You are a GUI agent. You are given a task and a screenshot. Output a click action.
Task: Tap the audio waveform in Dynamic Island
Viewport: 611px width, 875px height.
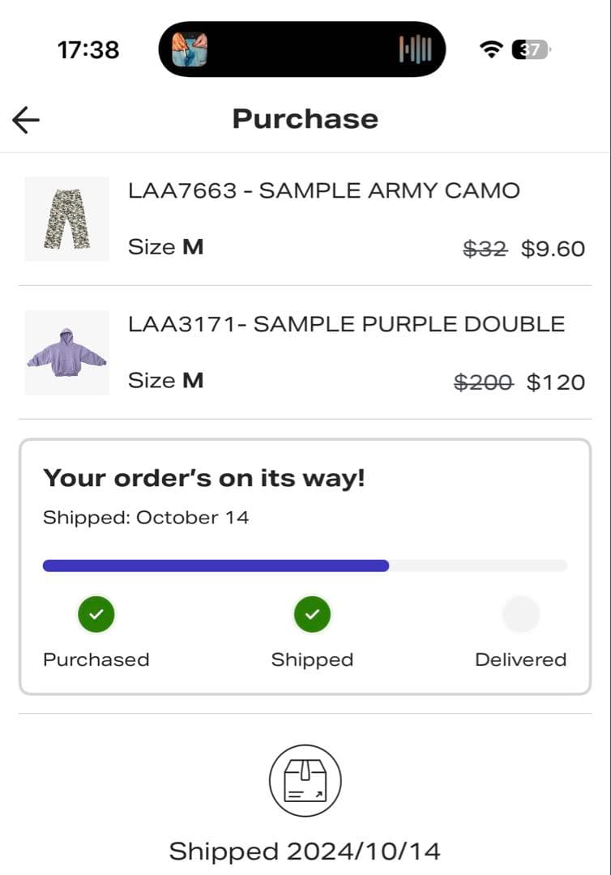pyautogui.click(x=416, y=49)
